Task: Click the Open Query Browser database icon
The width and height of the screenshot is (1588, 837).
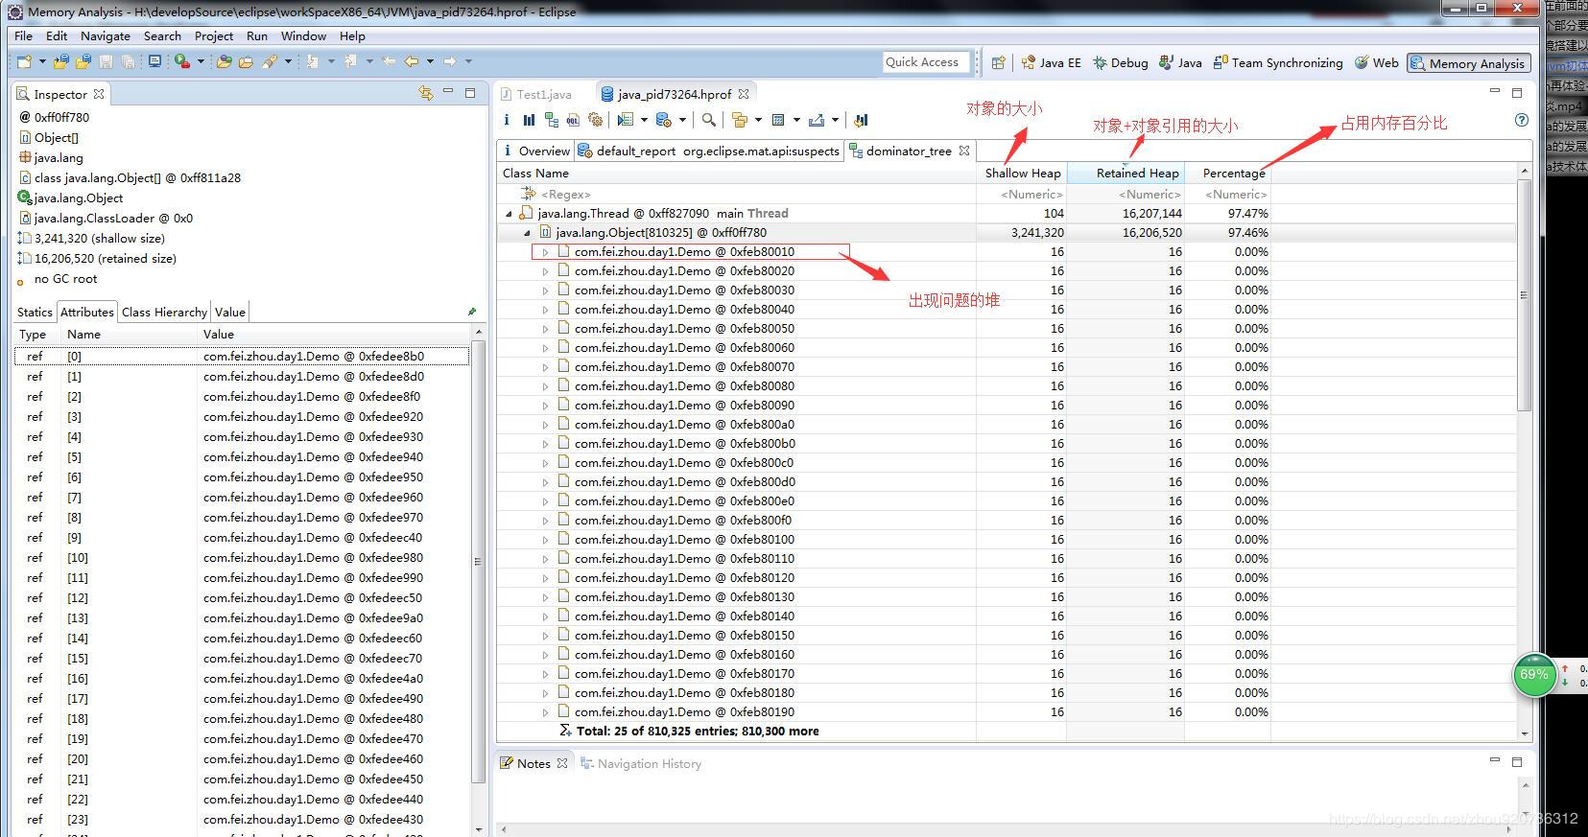Action: 664,120
